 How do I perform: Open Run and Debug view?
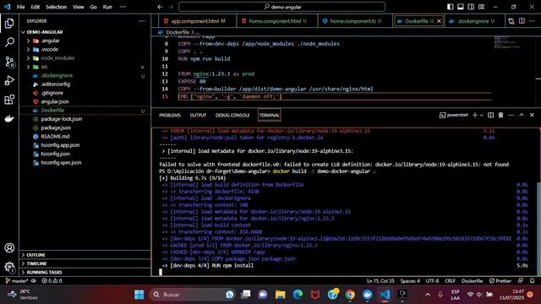(9, 81)
